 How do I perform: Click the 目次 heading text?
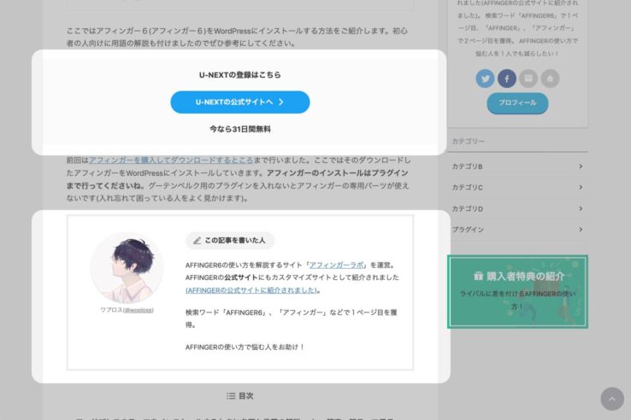pos(246,396)
